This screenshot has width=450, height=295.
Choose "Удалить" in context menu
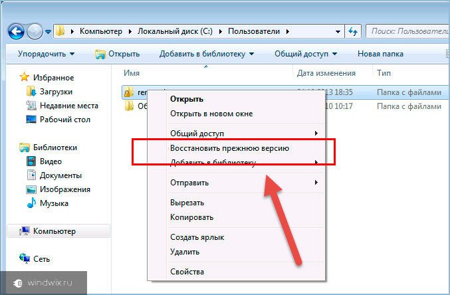pos(185,252)
